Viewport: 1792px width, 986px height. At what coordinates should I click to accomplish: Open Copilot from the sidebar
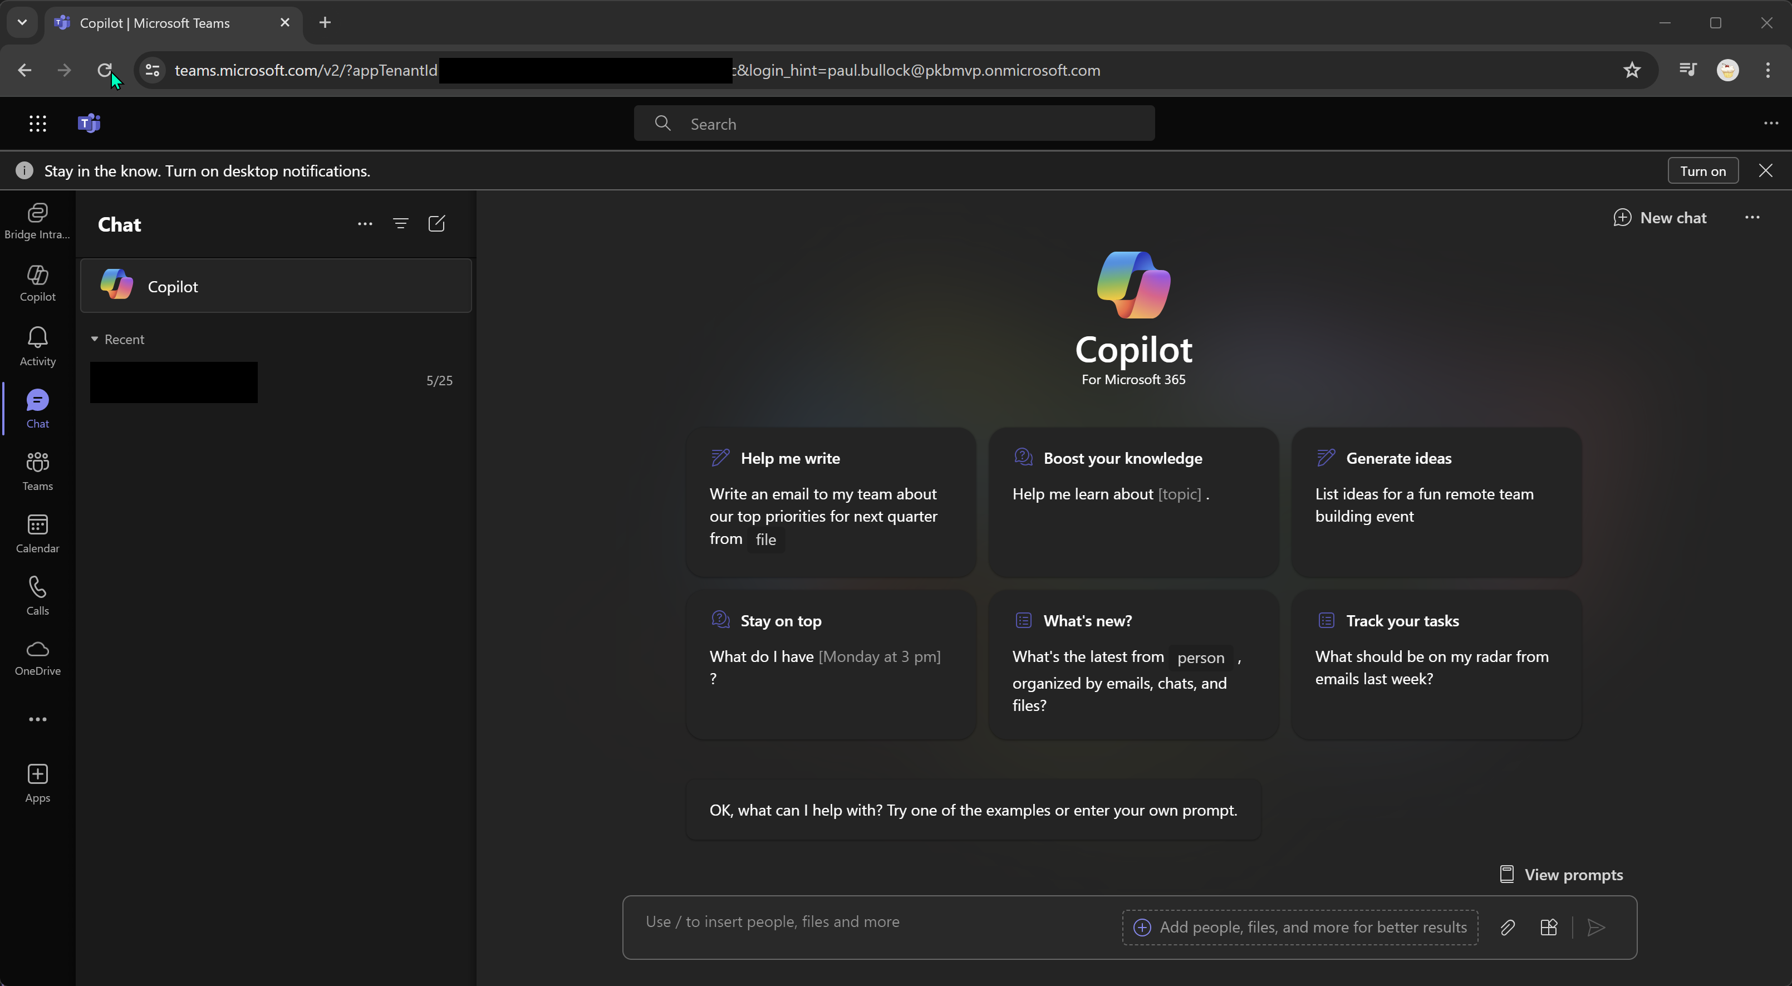pyautogui.click(x=37, y=282)
